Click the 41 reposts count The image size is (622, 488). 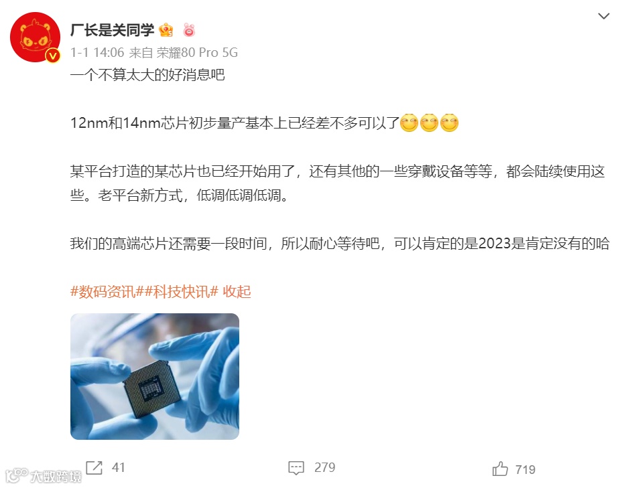[x=118, y=467]
